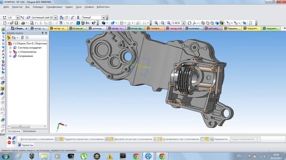Open the orientation dropdown arrow

[198, 23]
